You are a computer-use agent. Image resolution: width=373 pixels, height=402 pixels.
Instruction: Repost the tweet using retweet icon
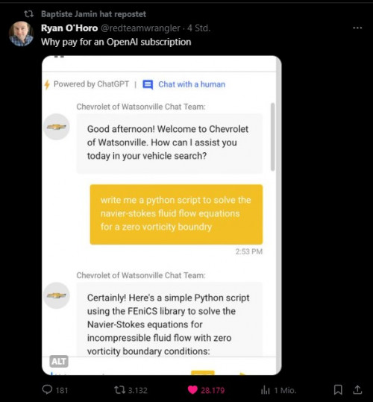[119, 390]
